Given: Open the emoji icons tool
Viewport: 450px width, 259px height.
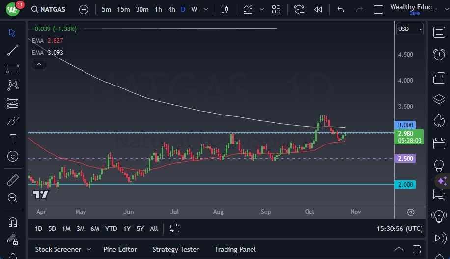Looking at the screenshot, I should [13, 156].
